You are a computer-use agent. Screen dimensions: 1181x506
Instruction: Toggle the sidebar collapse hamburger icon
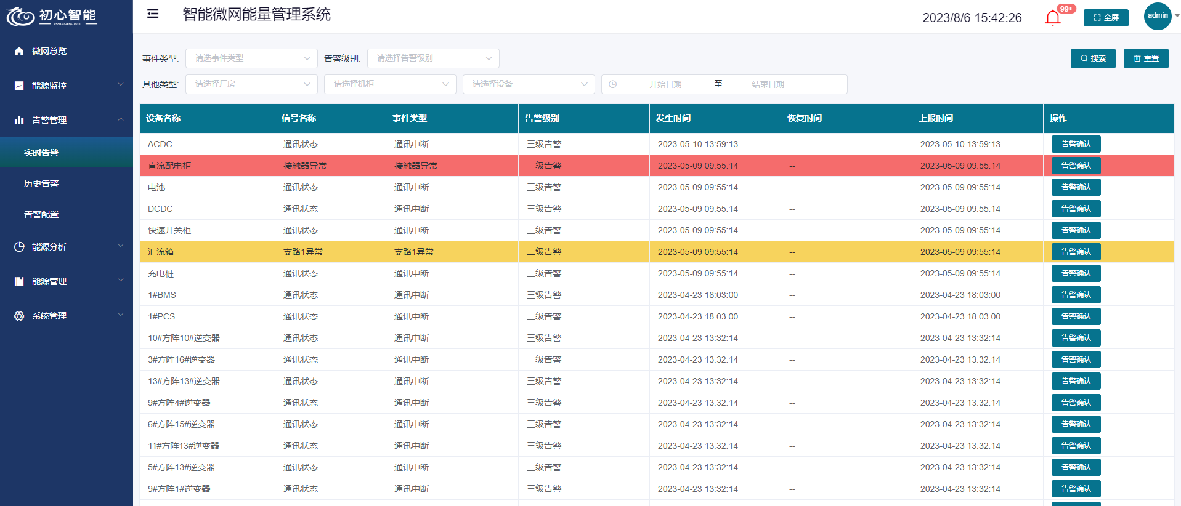click(x=153, y=14)
